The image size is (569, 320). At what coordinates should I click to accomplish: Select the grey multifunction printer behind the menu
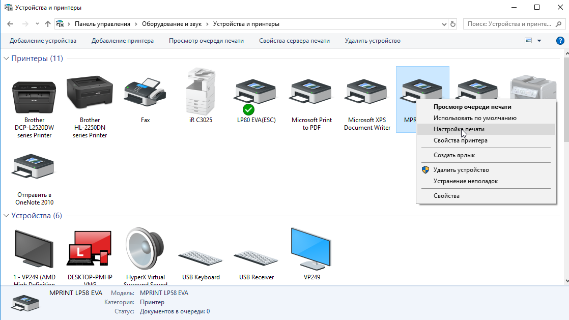(x=533, y=86)
